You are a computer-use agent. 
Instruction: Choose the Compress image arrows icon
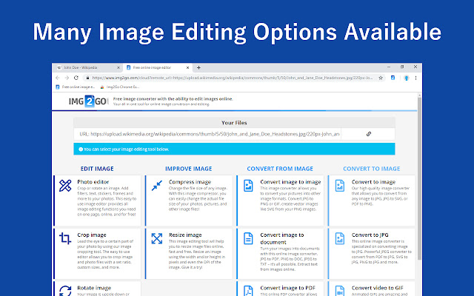tap(157, 185)
